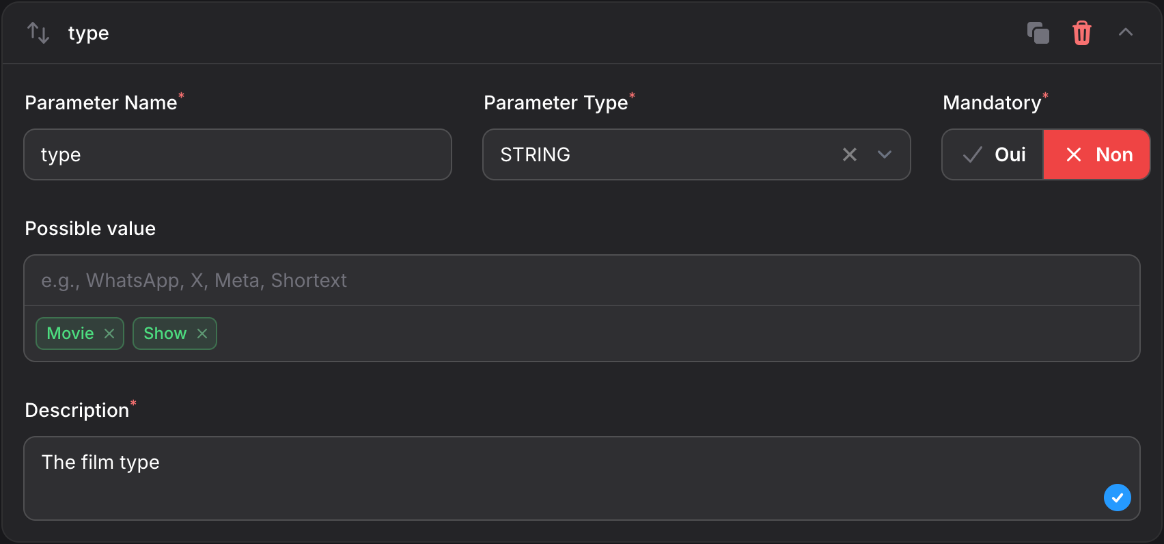Select the type parameter header title
Viewport: 1164px width, 544px height.
pos(88,32)
